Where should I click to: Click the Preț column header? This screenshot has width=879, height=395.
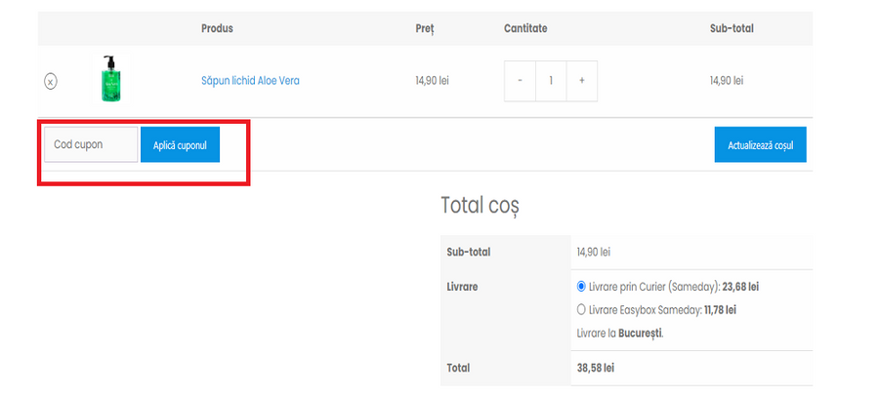point(424,29)
